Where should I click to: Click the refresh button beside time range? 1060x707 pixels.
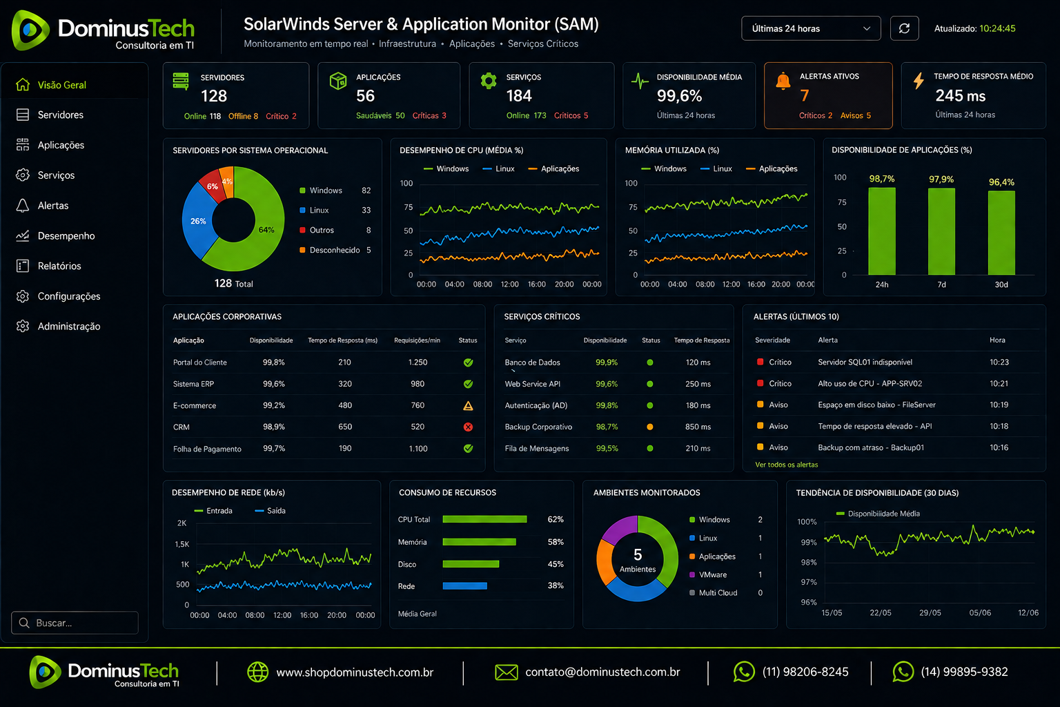[904, 28]
